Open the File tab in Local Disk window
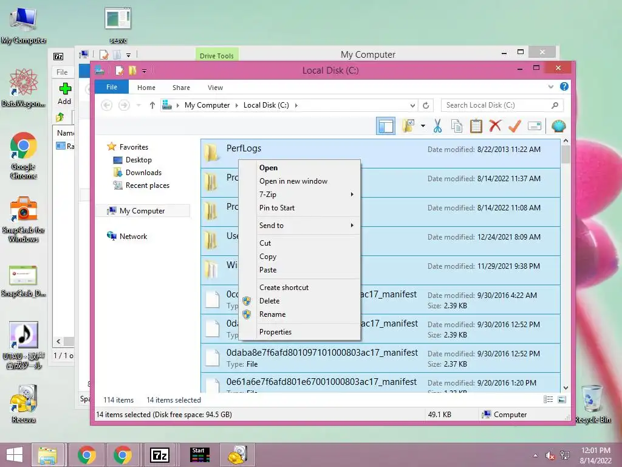Image resolution: width=622 pixels, height=467 pixels. point(112,87)
